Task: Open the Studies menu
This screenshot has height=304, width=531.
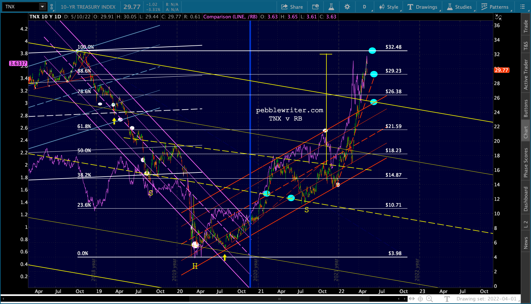Action: pos(459,7)
